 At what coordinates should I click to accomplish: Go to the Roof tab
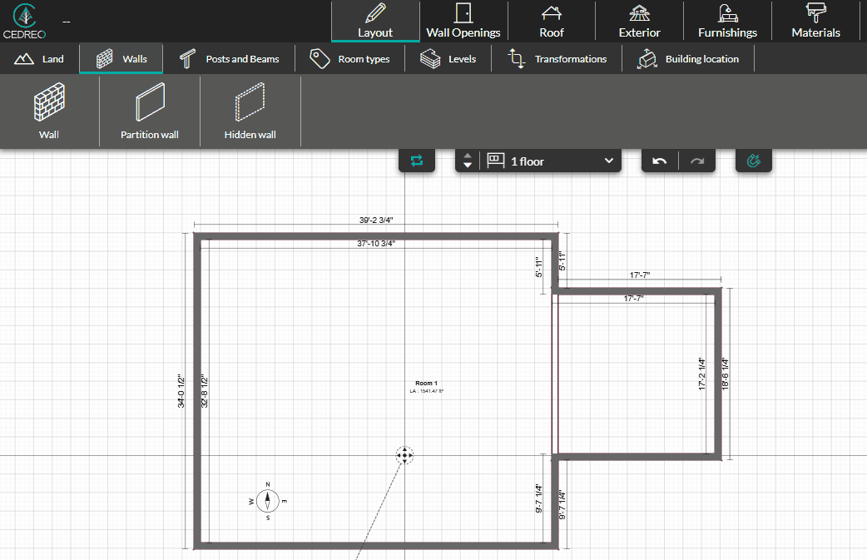(x=551, y=22)
